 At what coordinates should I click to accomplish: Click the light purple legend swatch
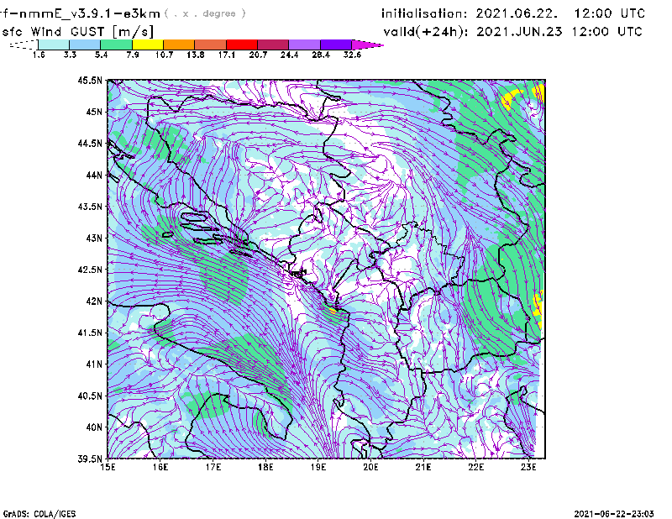(304, 45)
